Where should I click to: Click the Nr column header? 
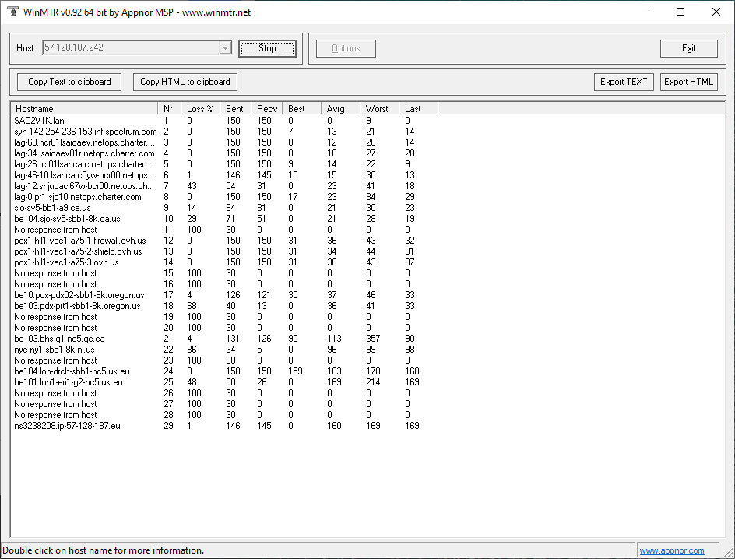(x=169, y=109)
